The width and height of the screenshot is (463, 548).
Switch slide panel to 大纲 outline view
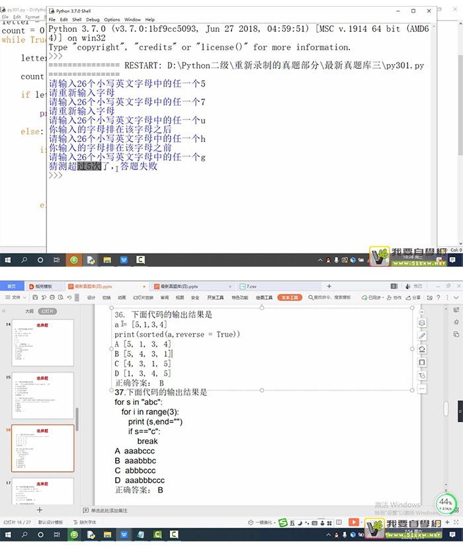pyautogui.click(x=29, y=310)
